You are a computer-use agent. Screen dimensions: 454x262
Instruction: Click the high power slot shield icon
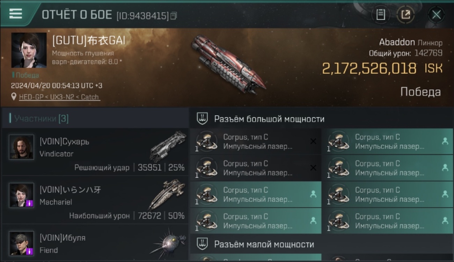[202, 119]
